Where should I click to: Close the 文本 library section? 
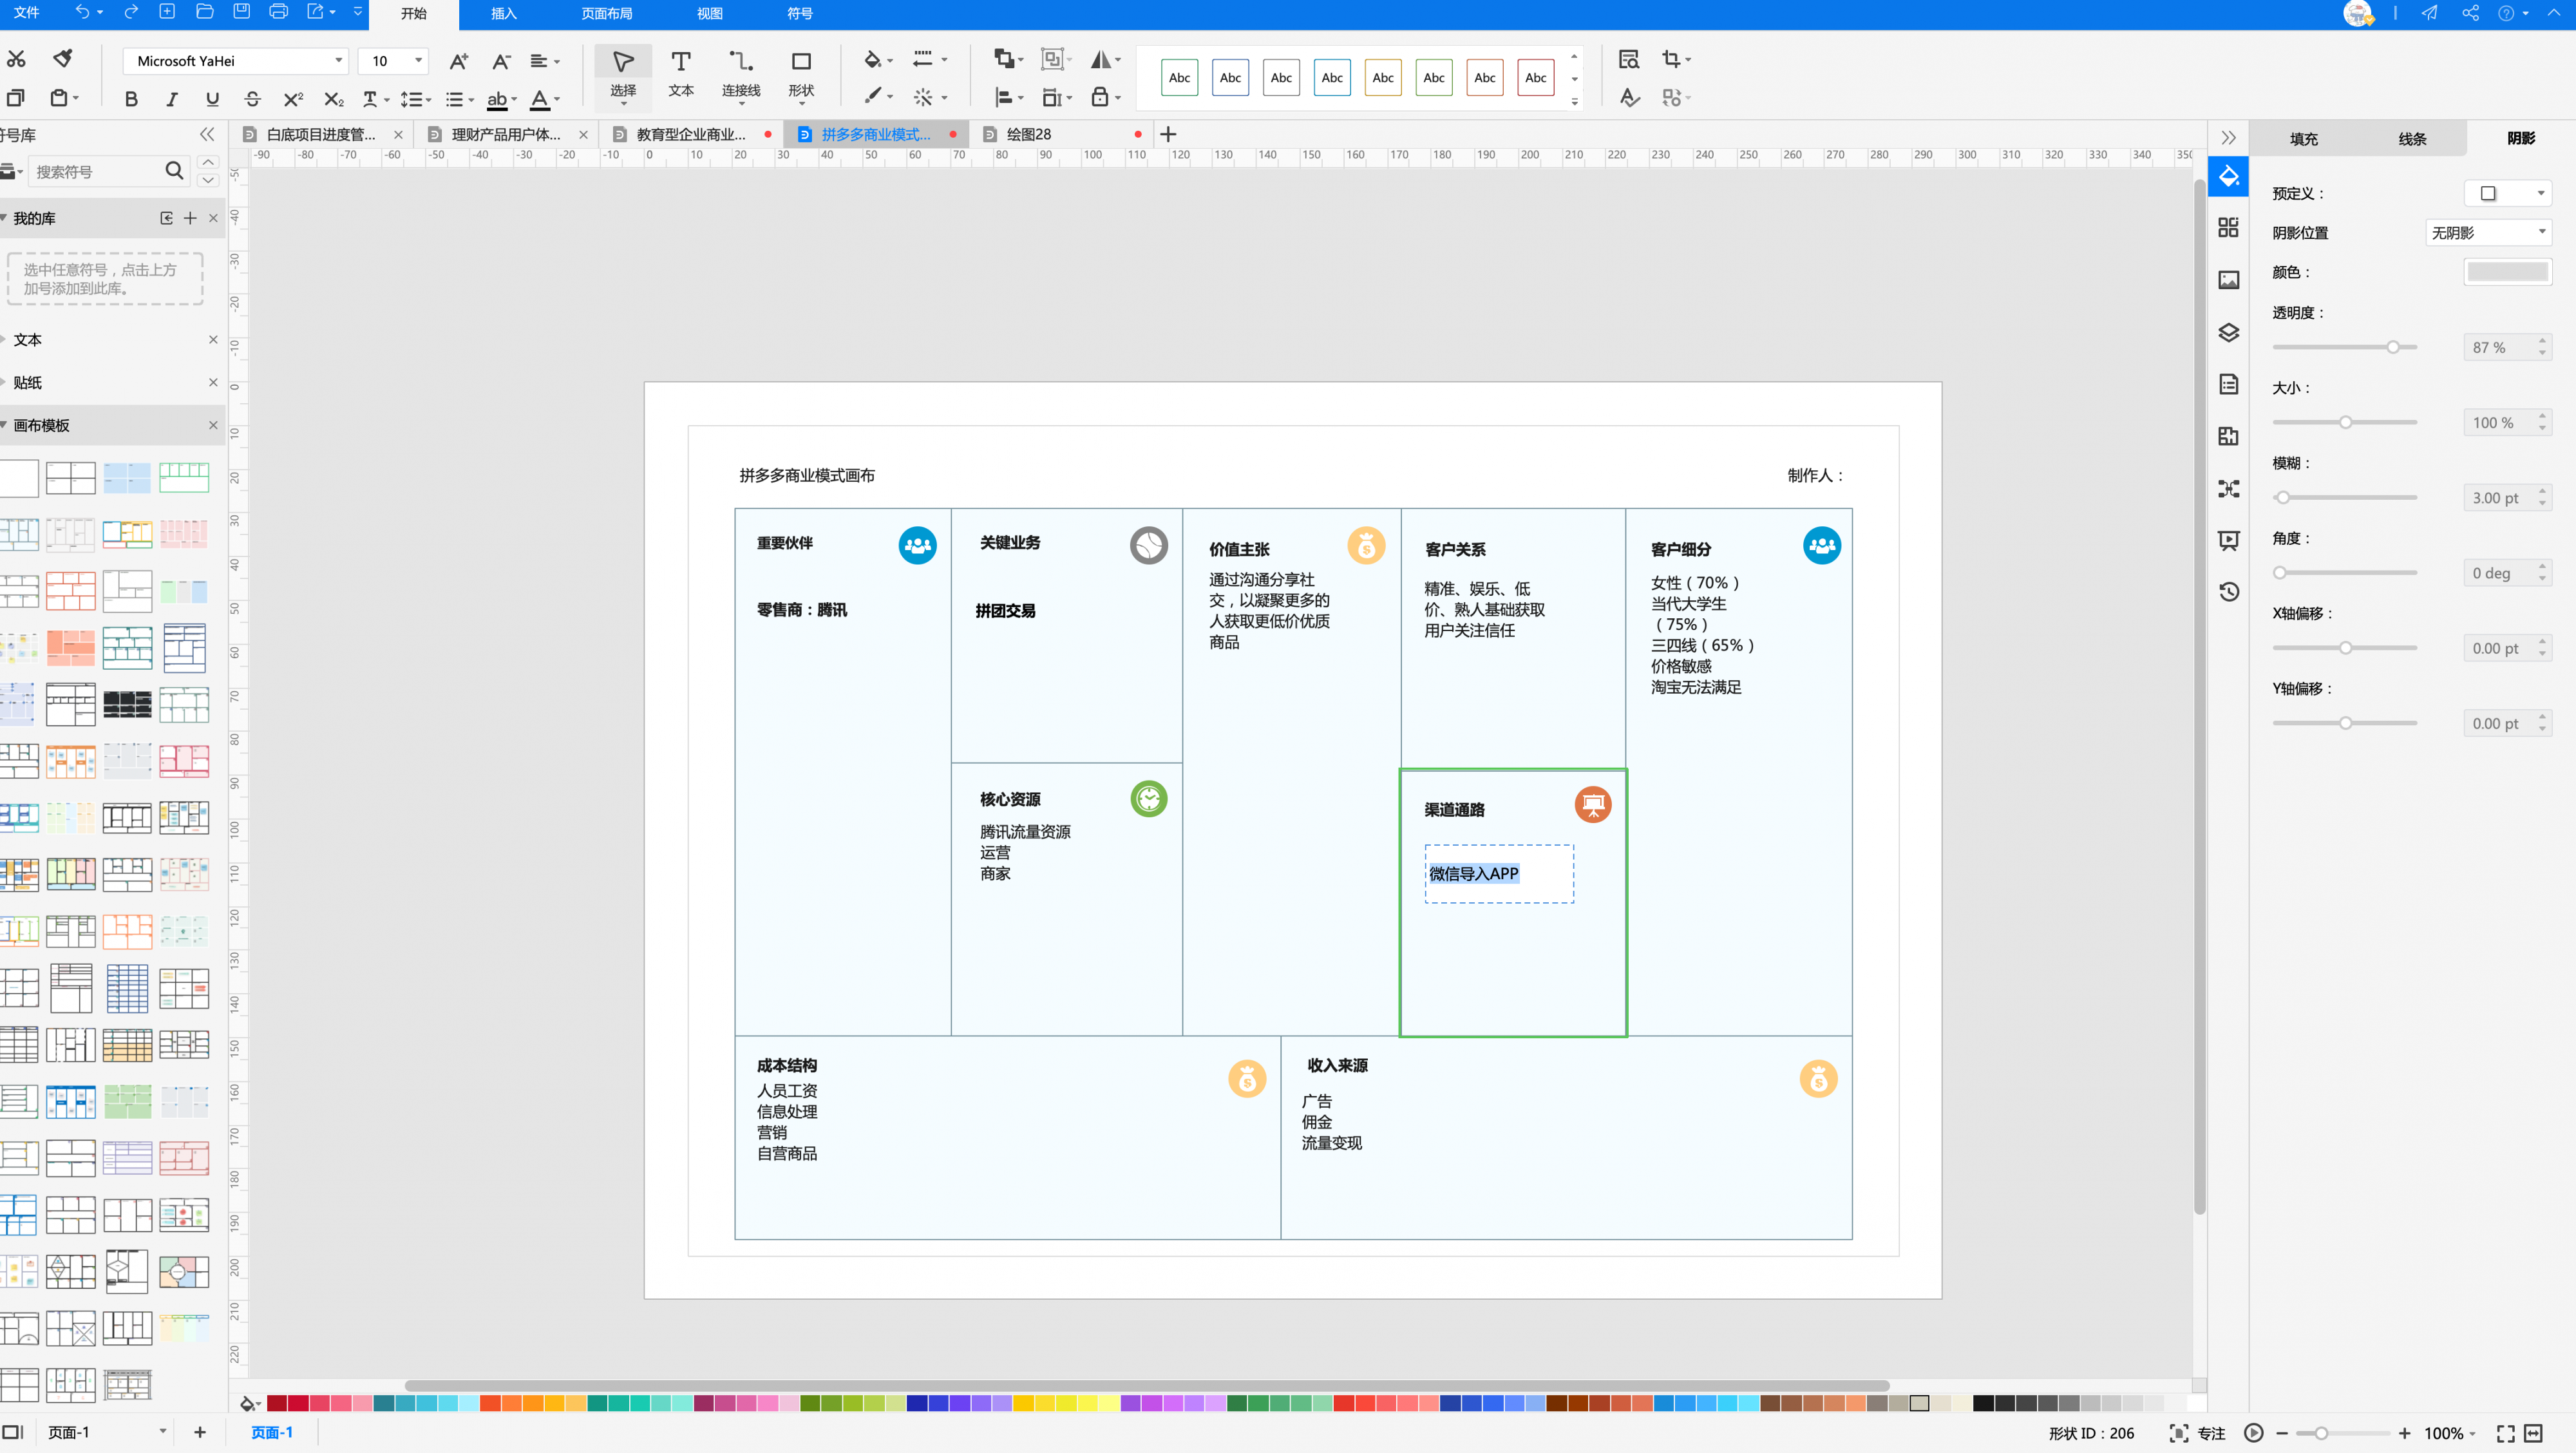(x=213, y=339)
